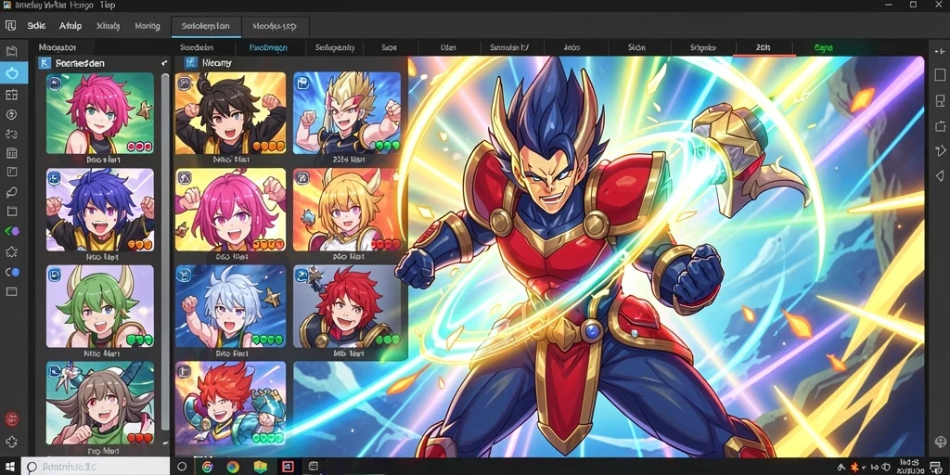
Task: Click the red circular icon in left sidebar
Action: coord(11,418)
